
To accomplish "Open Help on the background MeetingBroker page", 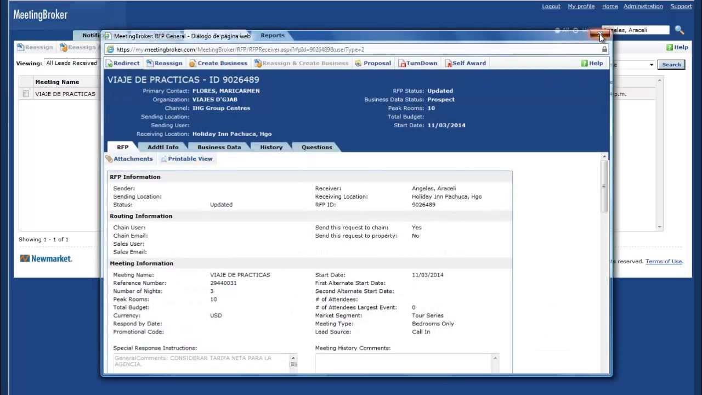I will point(677,47).
